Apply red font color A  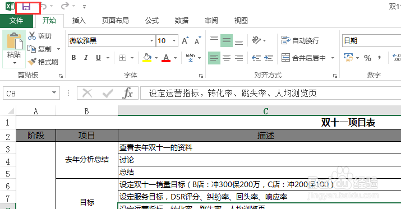click(x=166, y=58)
